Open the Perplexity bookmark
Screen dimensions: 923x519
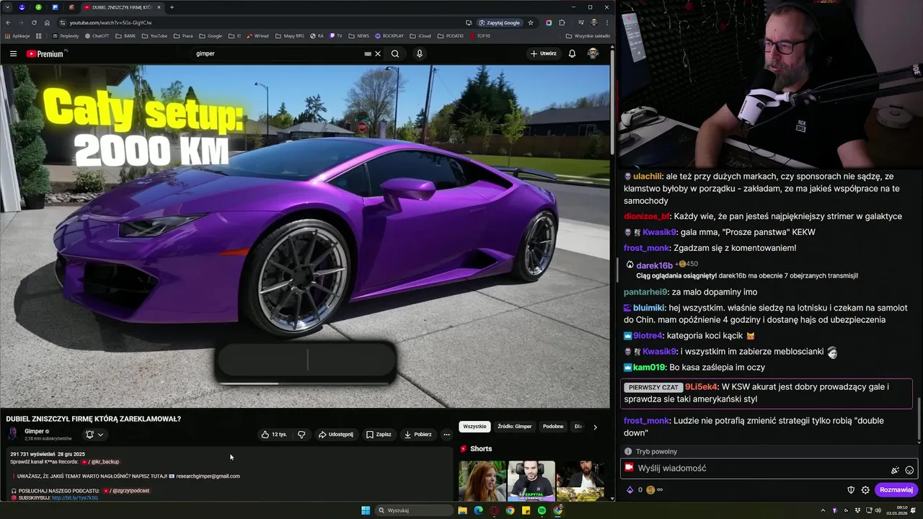(66, 35)
